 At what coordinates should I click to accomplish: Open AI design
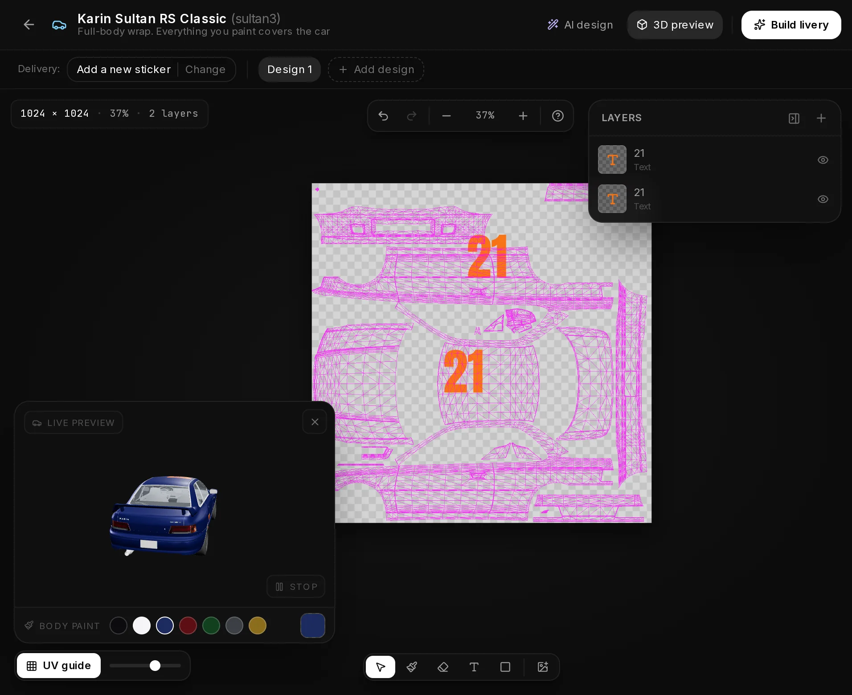(x=580, y=25)
